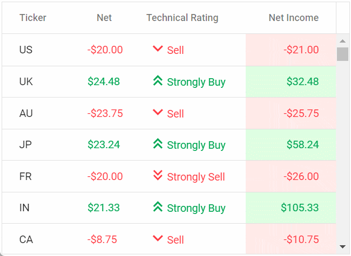The width and height of the screenshot is (351, 256).
Task: Sort by the Net column header
Action: pos(104,18)
